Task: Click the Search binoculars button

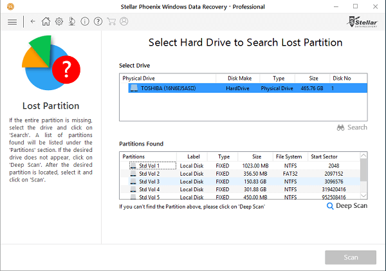Action: click(x=352, y=127)
